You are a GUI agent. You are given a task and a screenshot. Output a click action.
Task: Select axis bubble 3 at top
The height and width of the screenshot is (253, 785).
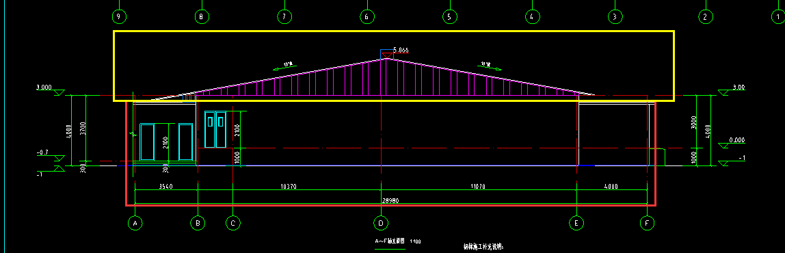tap(615, 16)
